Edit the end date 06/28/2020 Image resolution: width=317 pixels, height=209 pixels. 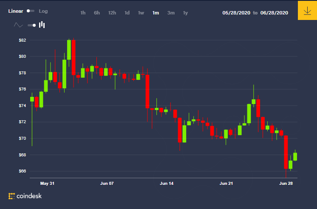pyautogui.click(x=274, y=13)
